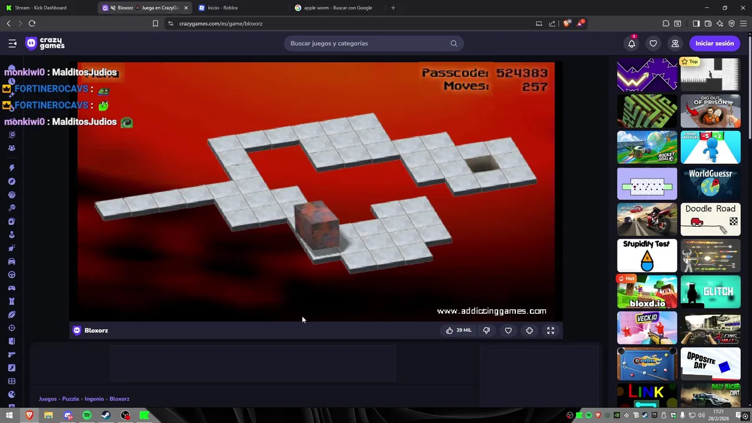Open the Brave VPN shield icon
The height and width of the screenshot is (423, 752).
(731, 23)
